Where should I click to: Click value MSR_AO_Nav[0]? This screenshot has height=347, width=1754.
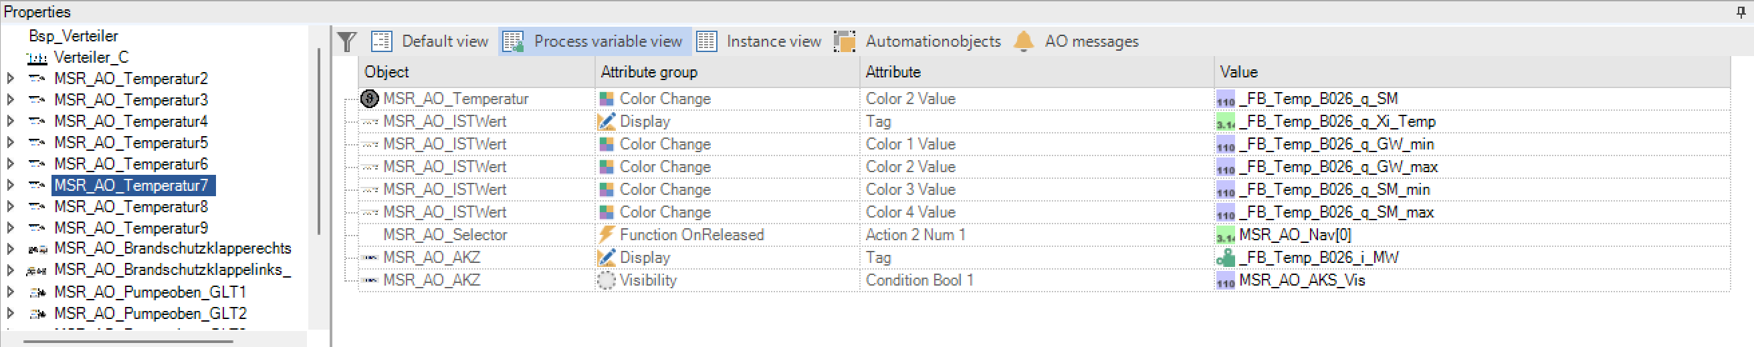1295,234
